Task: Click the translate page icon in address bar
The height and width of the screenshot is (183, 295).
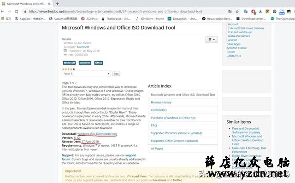Action: [230, 11]
